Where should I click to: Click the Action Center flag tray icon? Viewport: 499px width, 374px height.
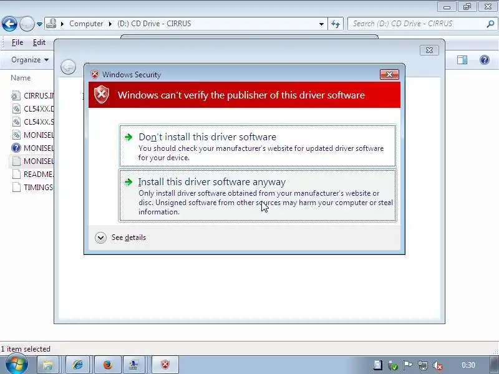[408, 365]
